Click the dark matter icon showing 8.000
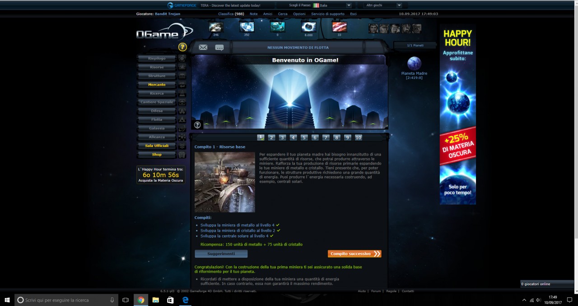The height and width of the screenshot is (306, 578). tap(308, 27)
